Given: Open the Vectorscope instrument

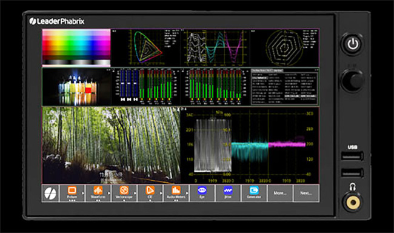Looking at the screenshot, I should click(x=124, y=193).
